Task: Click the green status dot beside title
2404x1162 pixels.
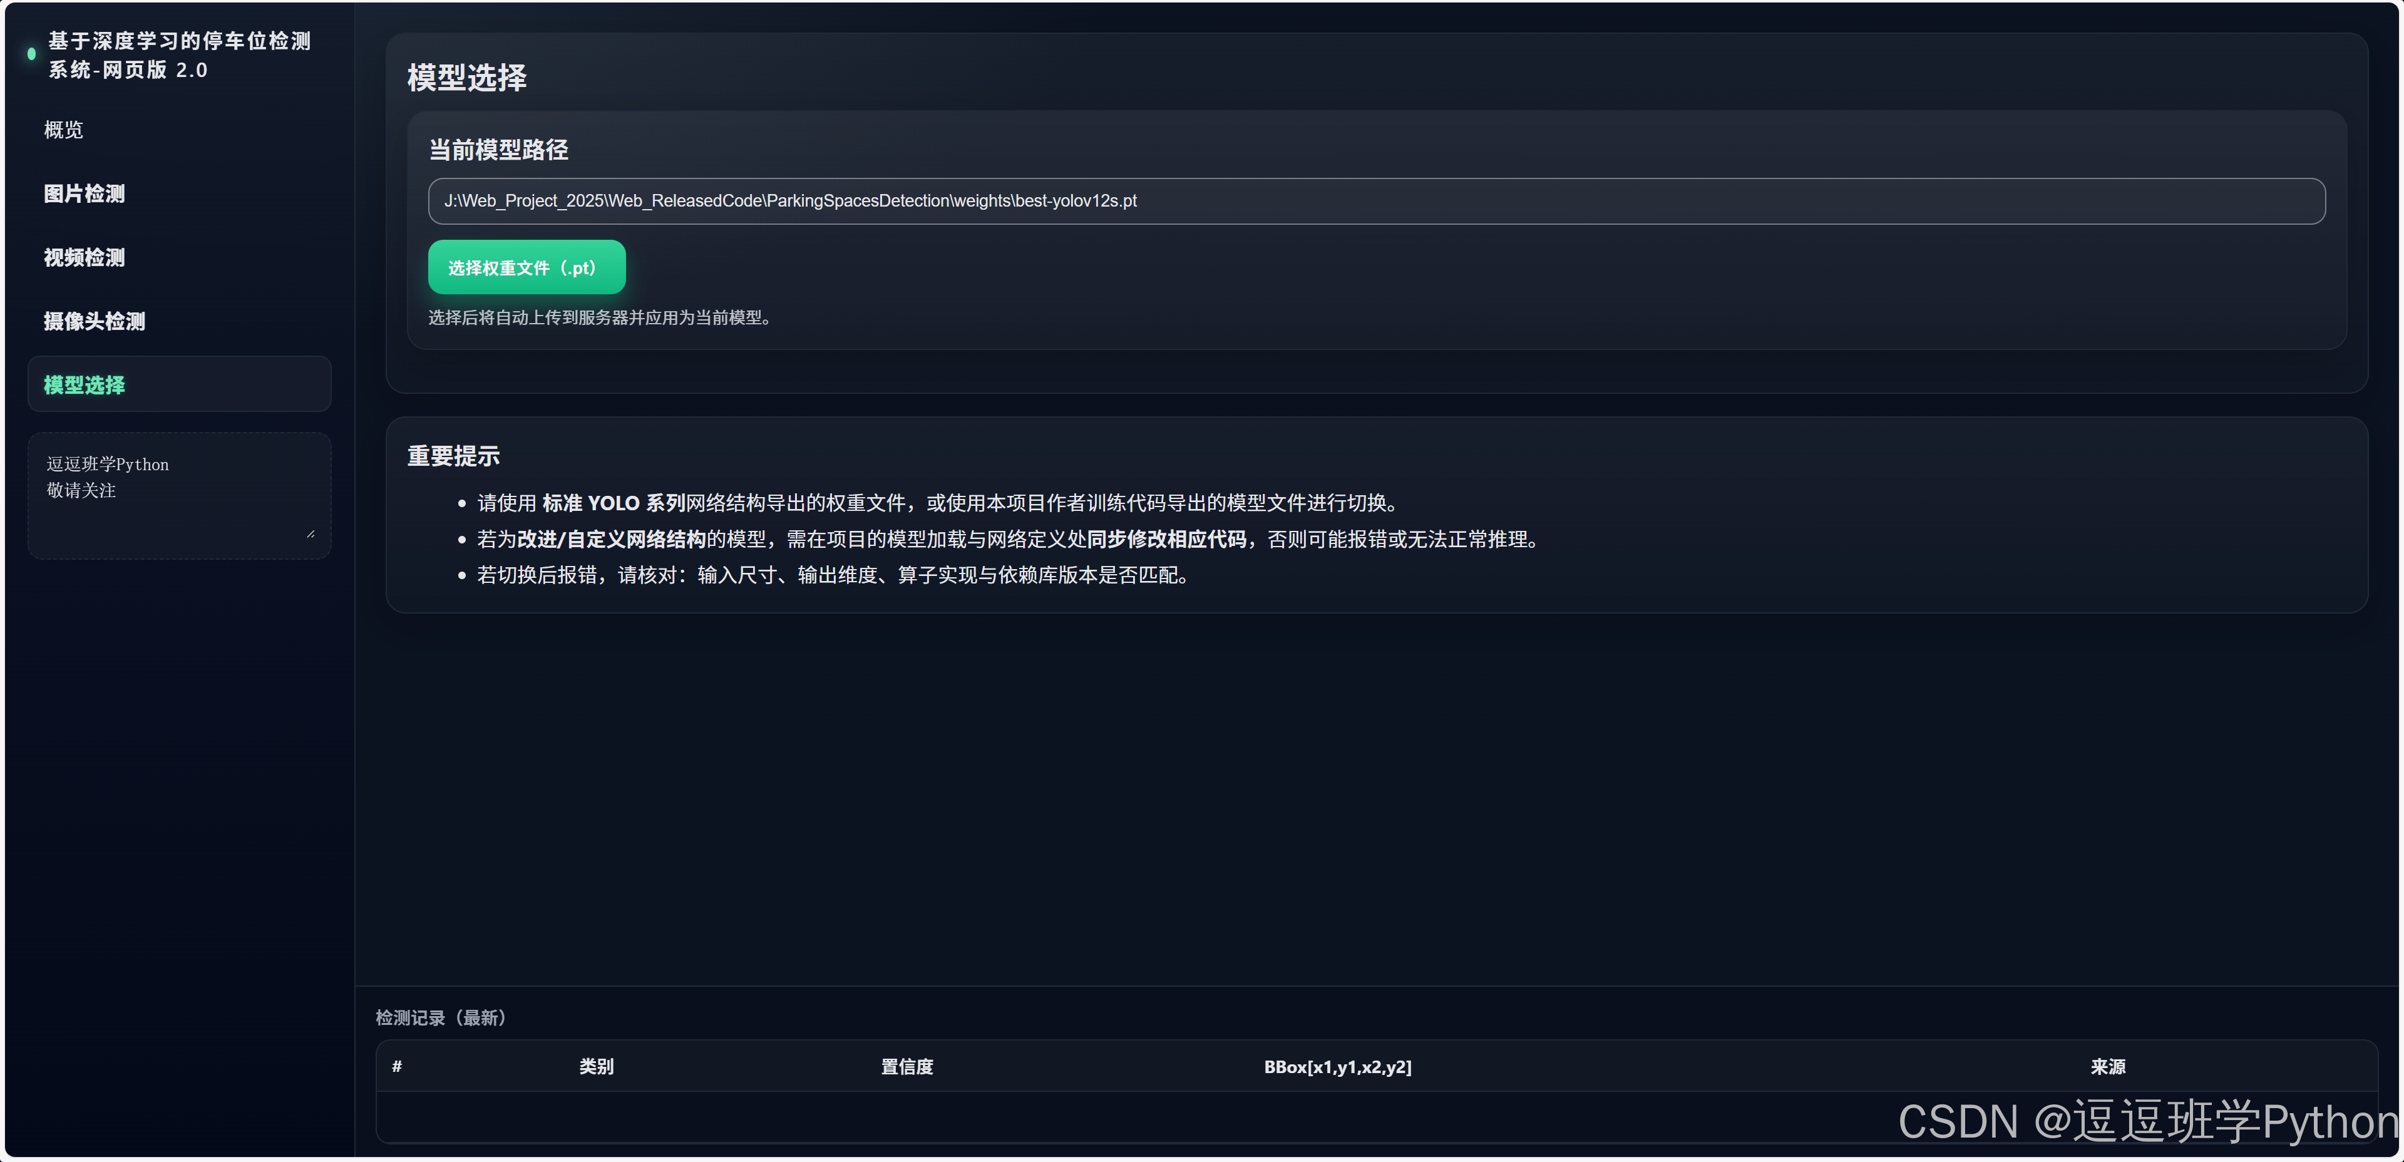Action: click(32, 54)
